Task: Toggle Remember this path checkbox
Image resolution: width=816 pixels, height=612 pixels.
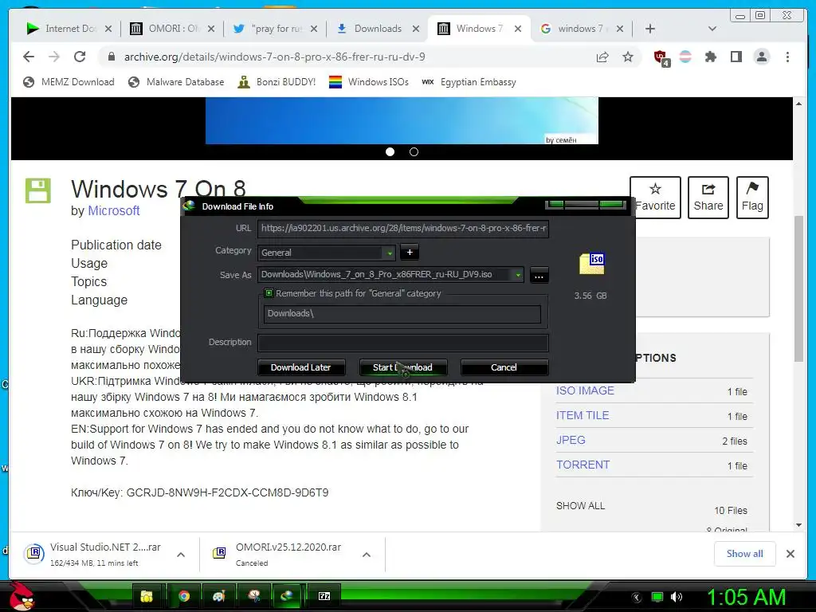Action: point(269,293)
